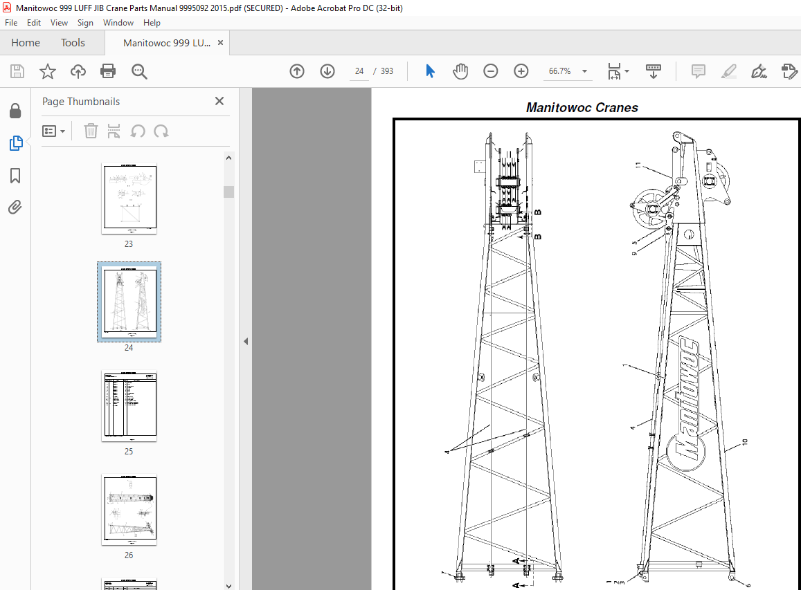Open the Sign document pen tool
Viewport: 801px width, 590px height.
[759, 71]
